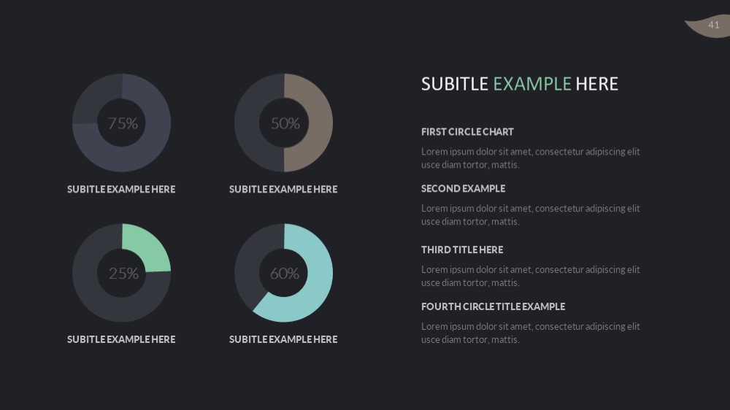Select the green word EXAMPLE in heading
The width and height of the screenshot is (730, 410).
(531, 84)
